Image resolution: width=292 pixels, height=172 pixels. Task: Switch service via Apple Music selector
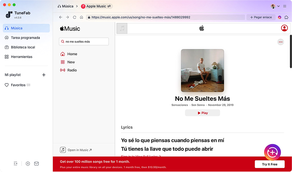[96, 6]
